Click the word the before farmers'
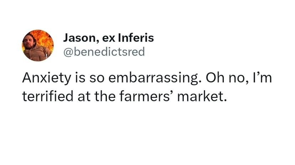Image resolution: width=295 pixels, height=165 pixels. (x=105, y=96)
